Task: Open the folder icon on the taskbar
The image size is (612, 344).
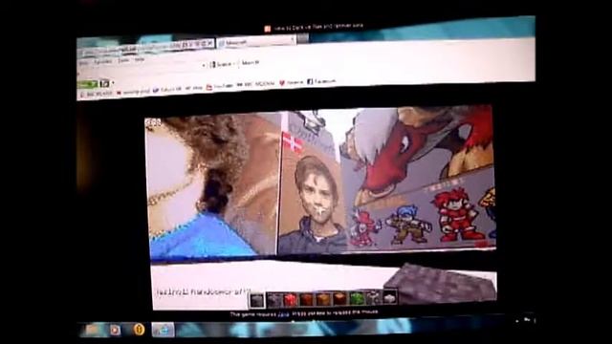Action: pyautogui.click(x=92, y=330)
